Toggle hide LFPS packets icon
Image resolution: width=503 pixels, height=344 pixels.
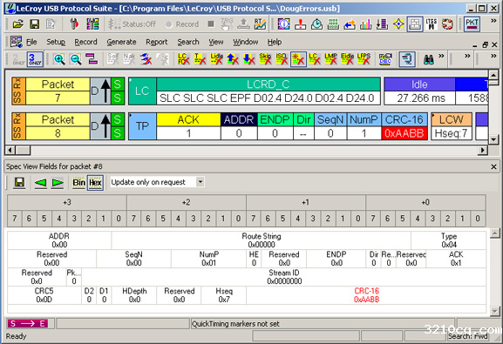(x=364, y=59)
